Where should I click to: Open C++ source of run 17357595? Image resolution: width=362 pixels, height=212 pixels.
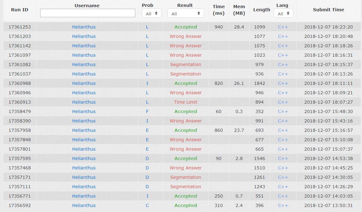point(283,158)
